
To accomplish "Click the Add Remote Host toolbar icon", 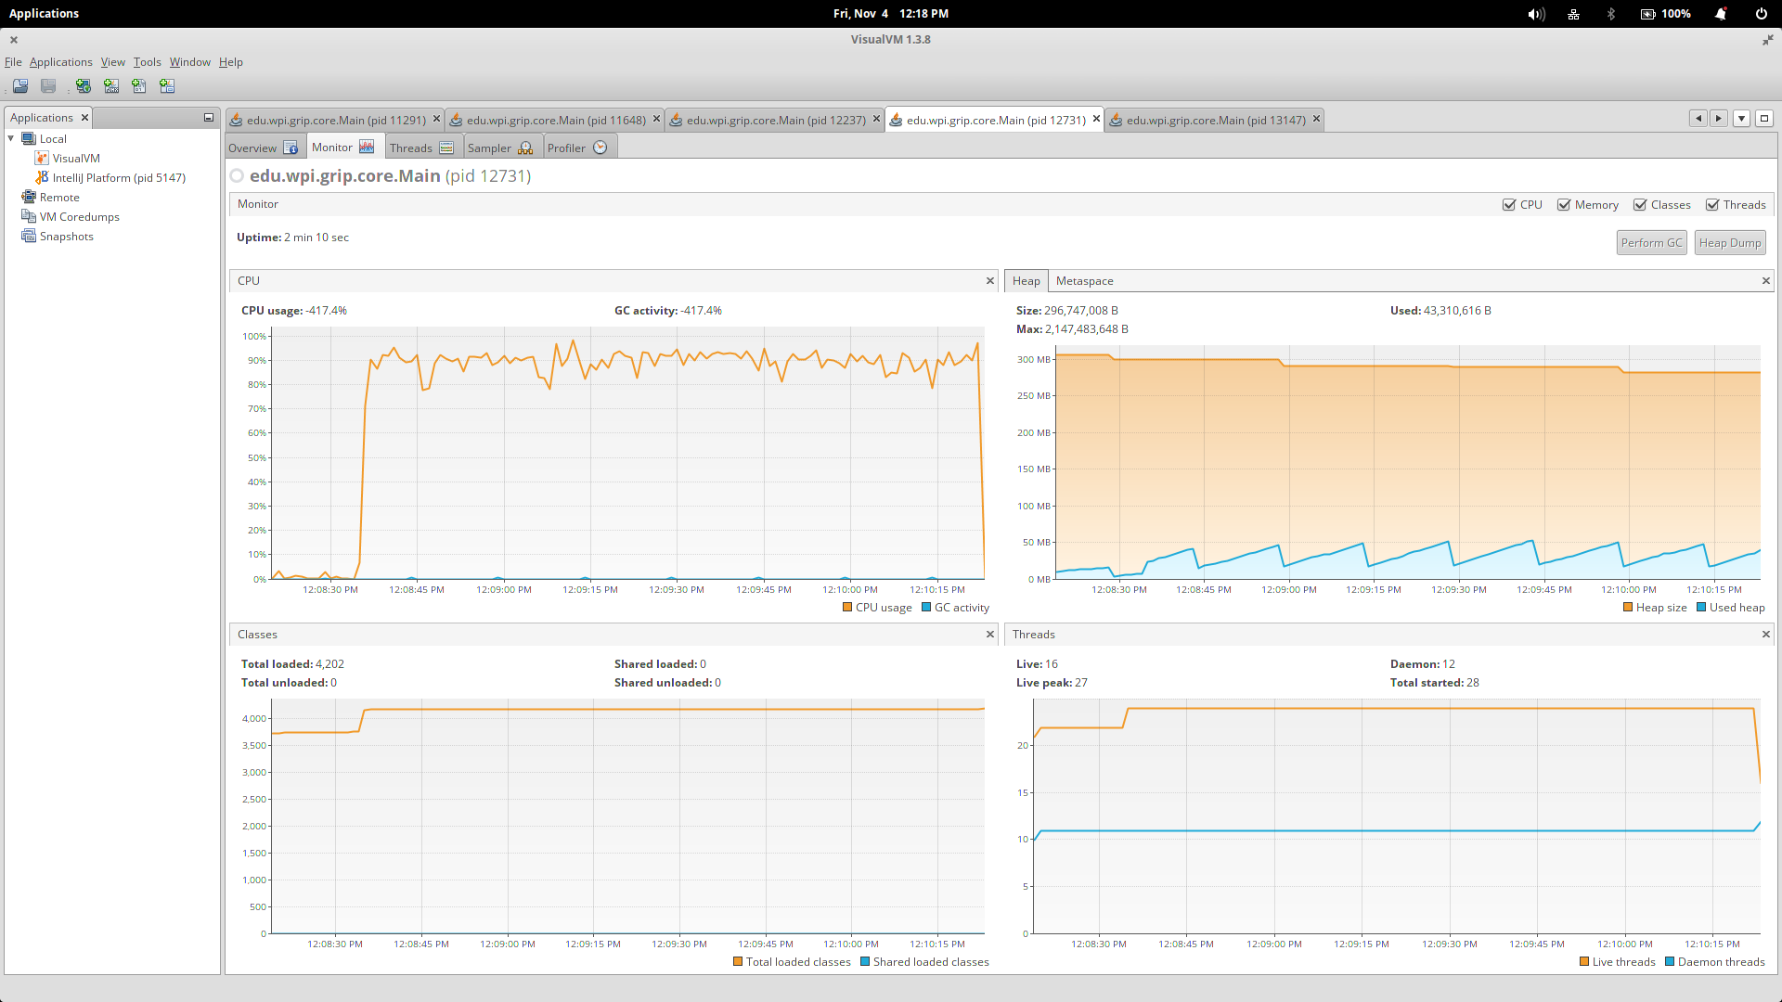I will point(84,86).
